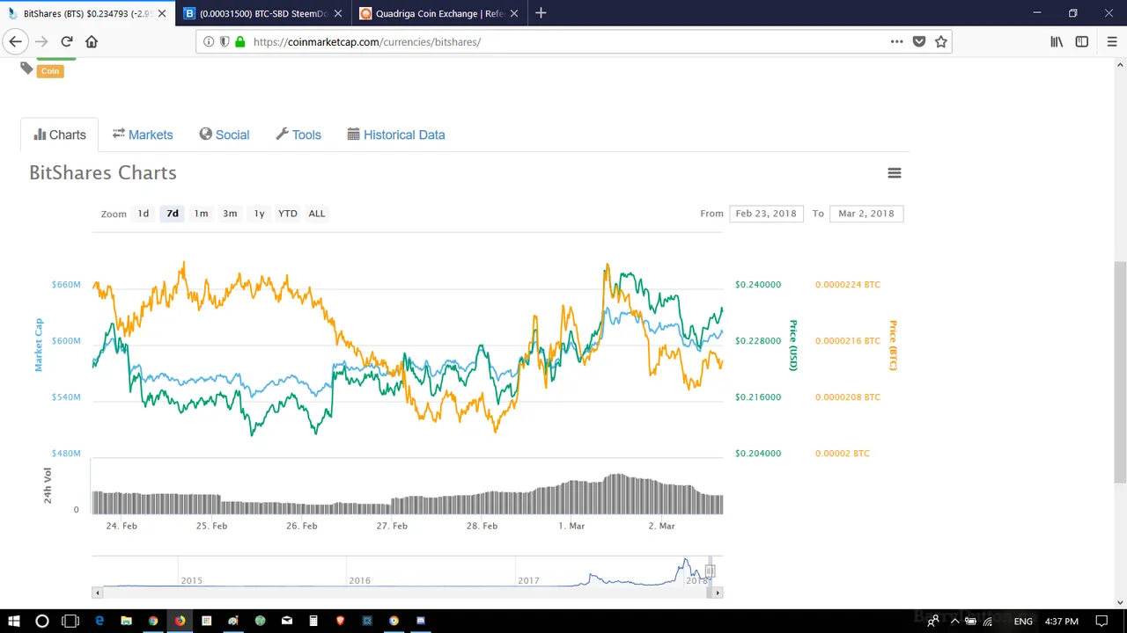
Task: Go to the browser home page
Action: 92,41
